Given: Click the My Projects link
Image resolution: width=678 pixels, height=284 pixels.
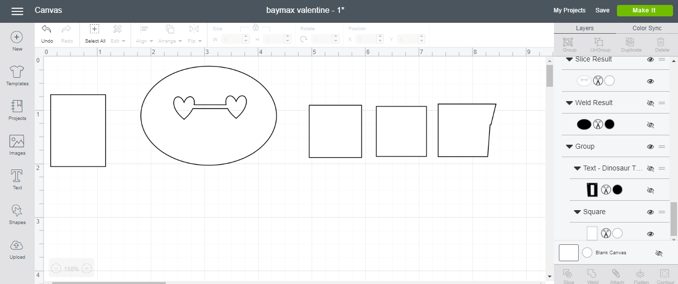Looking at the screenshot, I should click(x=569, y=10).
